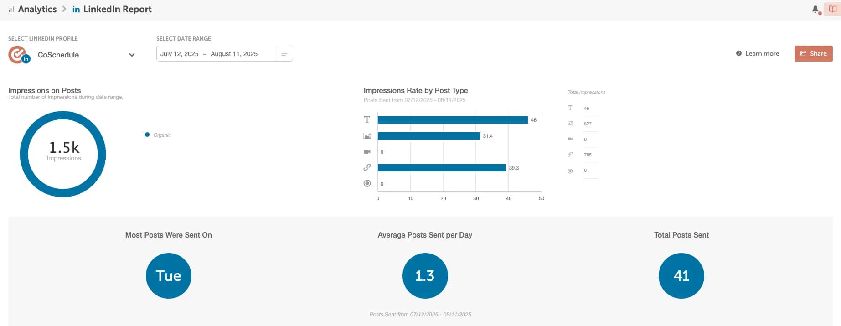Click the July 12, 2025 start date
The width and height of the screenshot is (841, 326).
coord(179,54)
